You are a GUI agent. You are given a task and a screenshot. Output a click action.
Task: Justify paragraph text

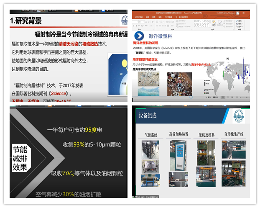click(165, 26)
